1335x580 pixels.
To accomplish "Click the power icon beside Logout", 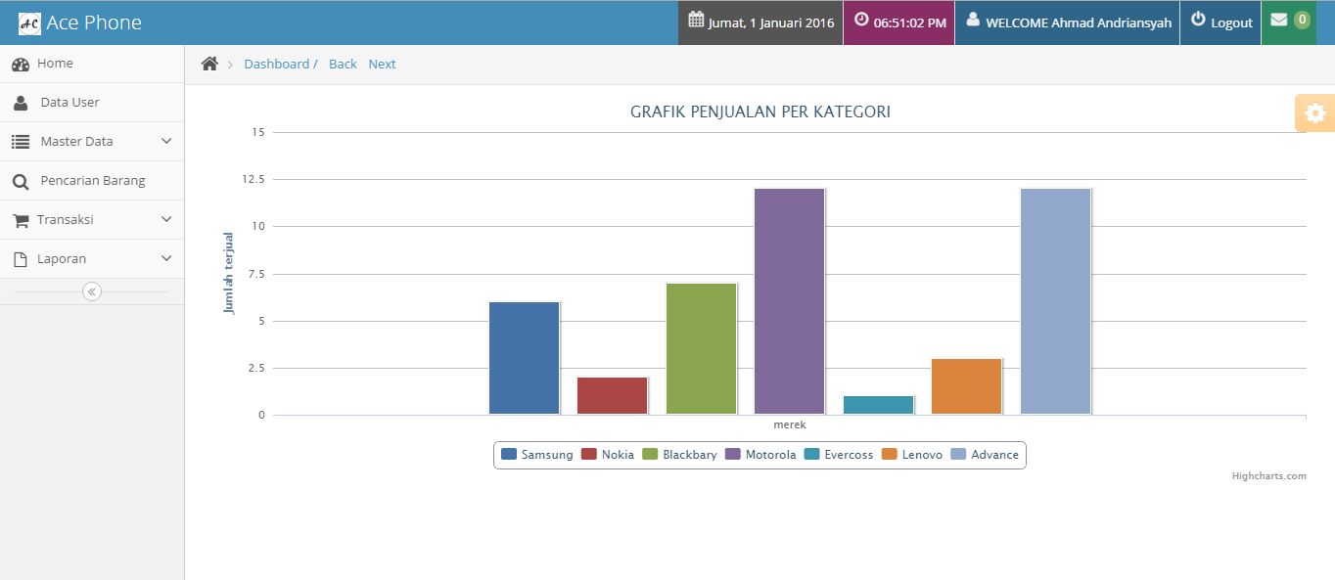I will [x=1198, y=20].
